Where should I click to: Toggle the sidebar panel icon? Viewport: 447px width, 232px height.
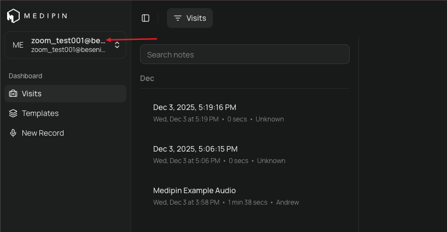(x=146, y=18)
